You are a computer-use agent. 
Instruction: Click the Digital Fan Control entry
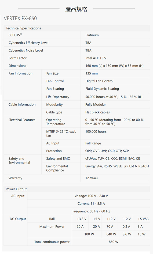point(99,81)
